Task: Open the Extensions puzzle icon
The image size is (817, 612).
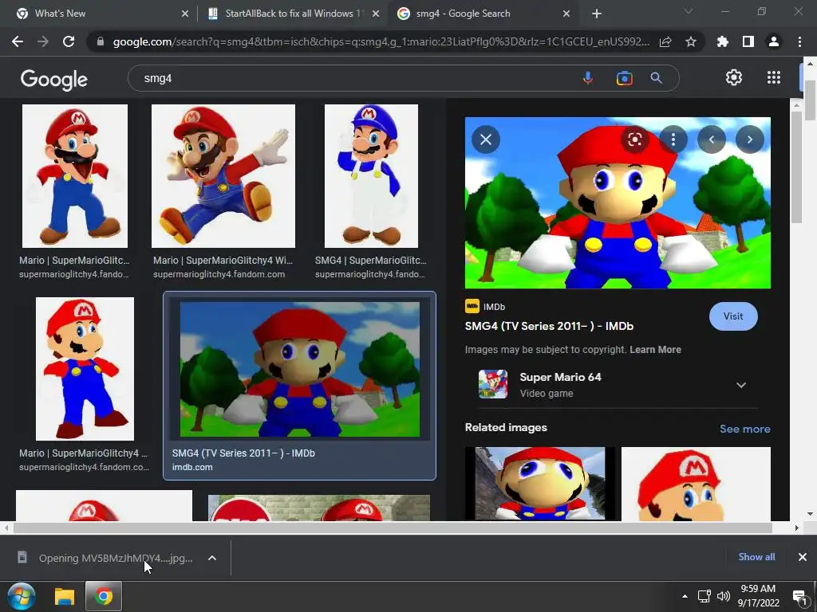Action: (x=723, y=41)
